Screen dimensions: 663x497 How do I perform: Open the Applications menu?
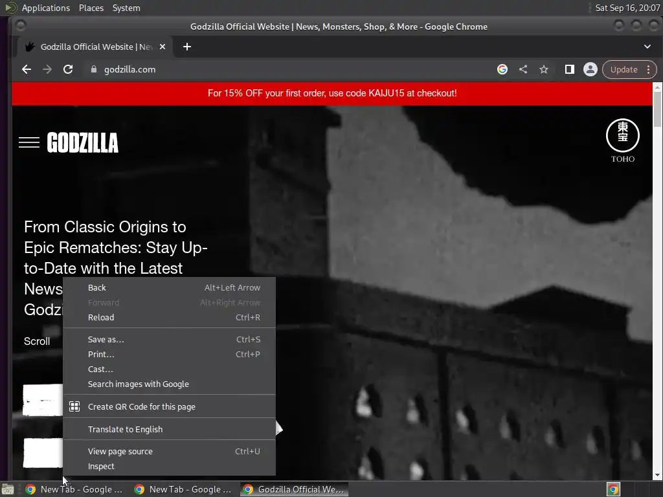[x=46, y=8]
